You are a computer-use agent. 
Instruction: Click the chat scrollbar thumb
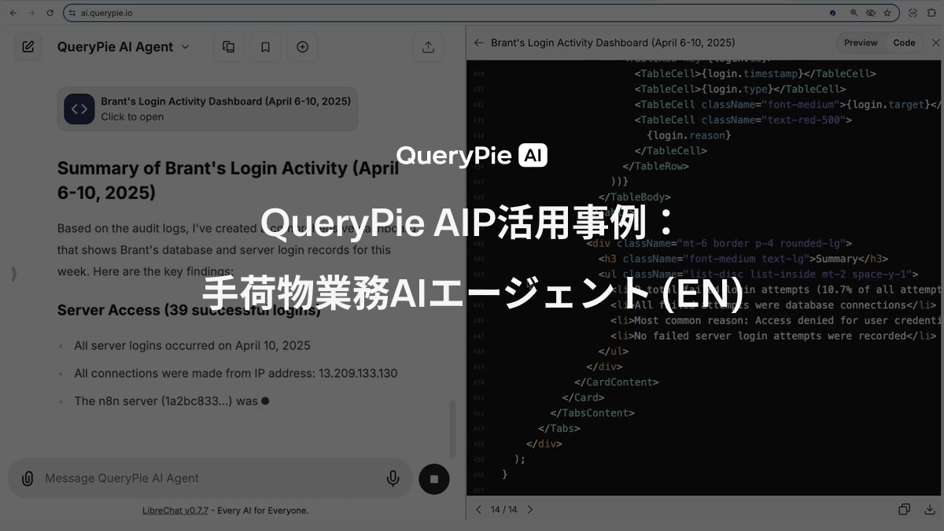pyautogui.click(x=452, y=429)
